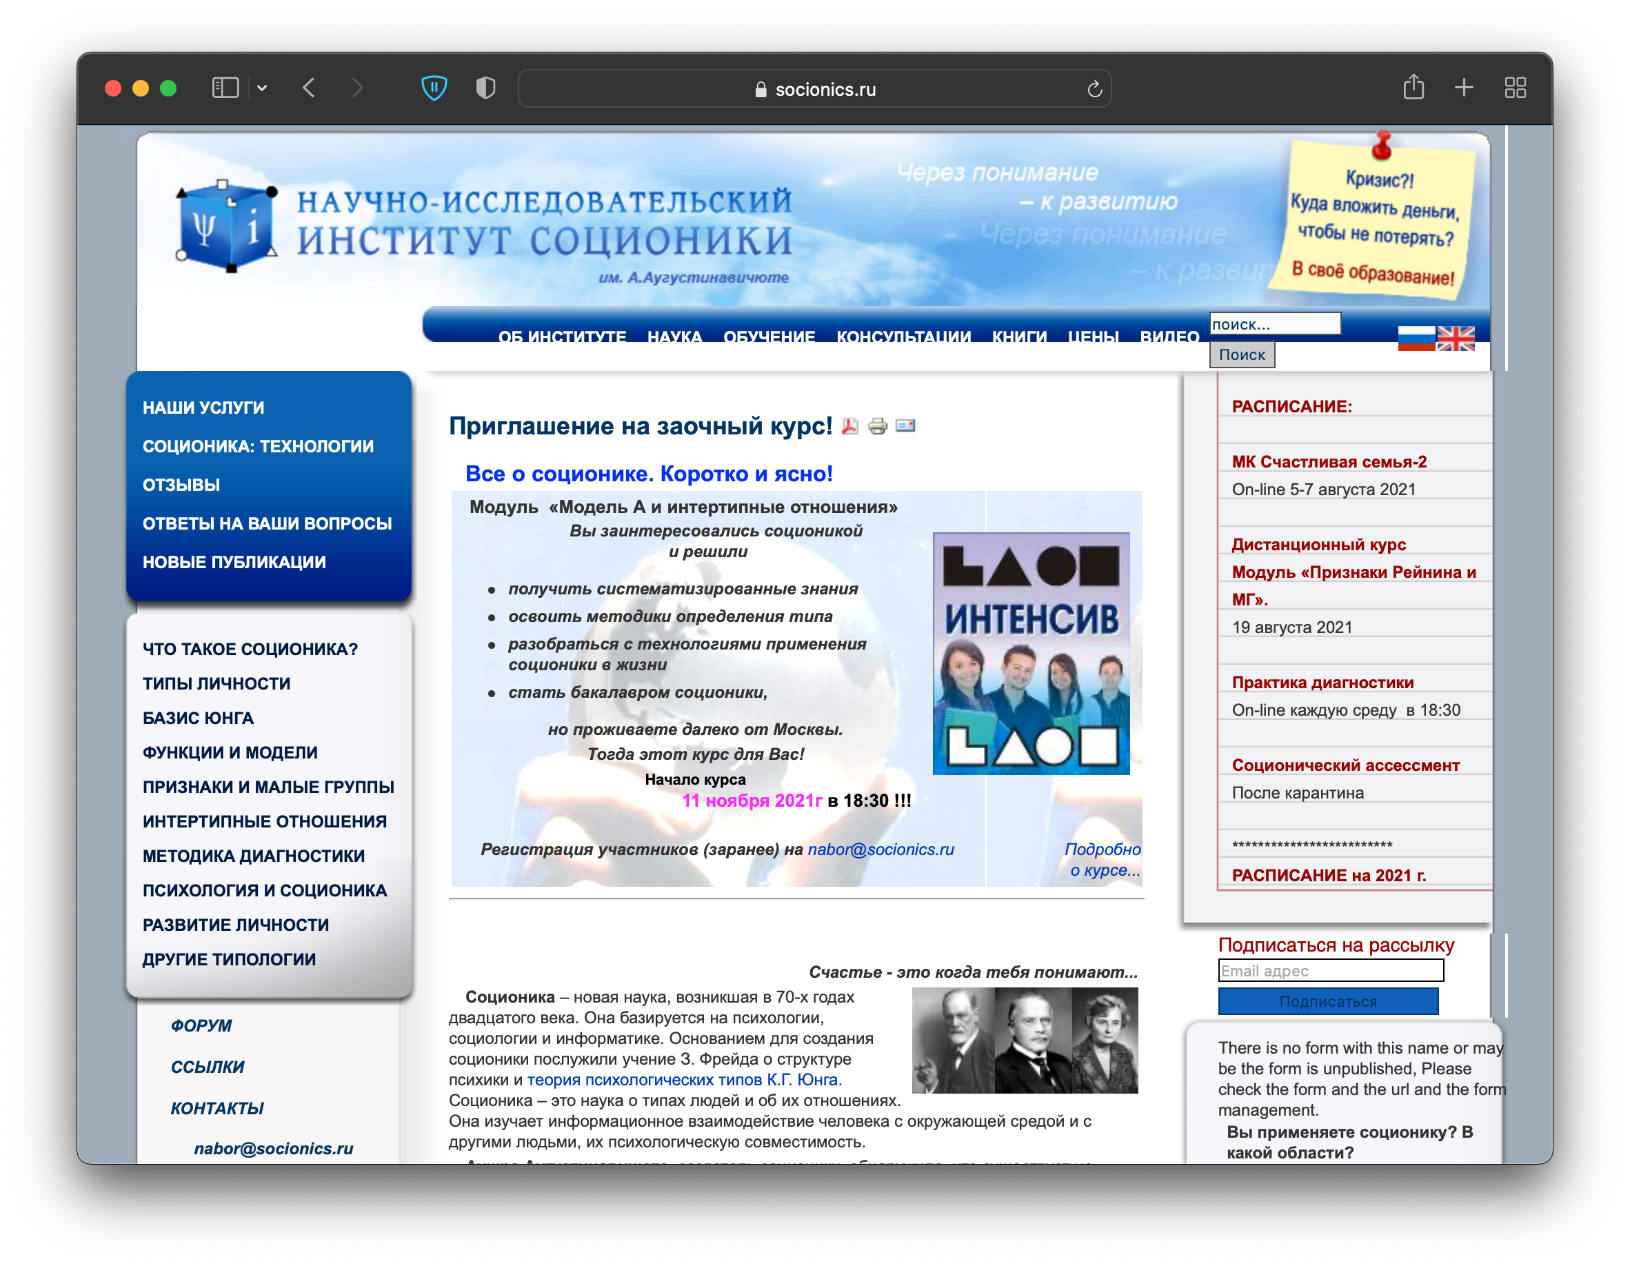1630x1266 pixels.
Task: Open the ВИДЕО menu item
Action: pyautogui.click(x=1169, y=336)
